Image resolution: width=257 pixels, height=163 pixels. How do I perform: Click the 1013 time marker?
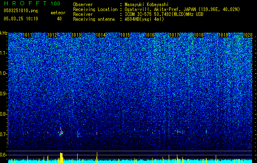pyautogui.click(x=76, y=35)
